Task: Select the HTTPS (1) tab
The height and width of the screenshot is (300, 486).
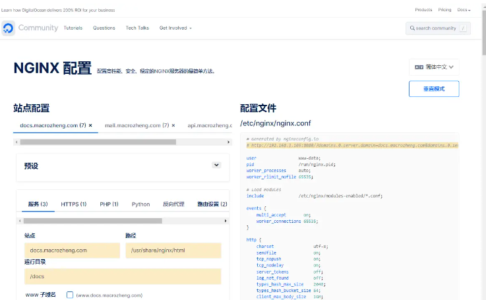Action: click(73, 204)
